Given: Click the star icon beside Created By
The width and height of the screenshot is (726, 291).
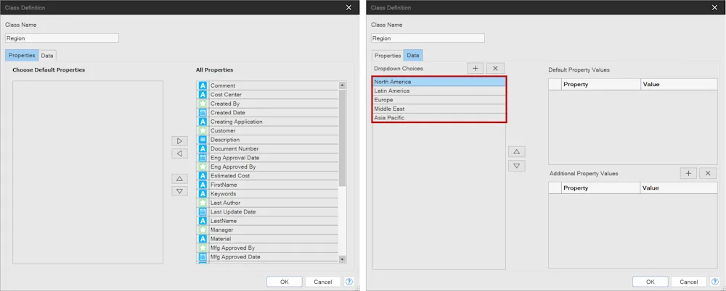Looking at the screenshot, I should tap(203, 104).
